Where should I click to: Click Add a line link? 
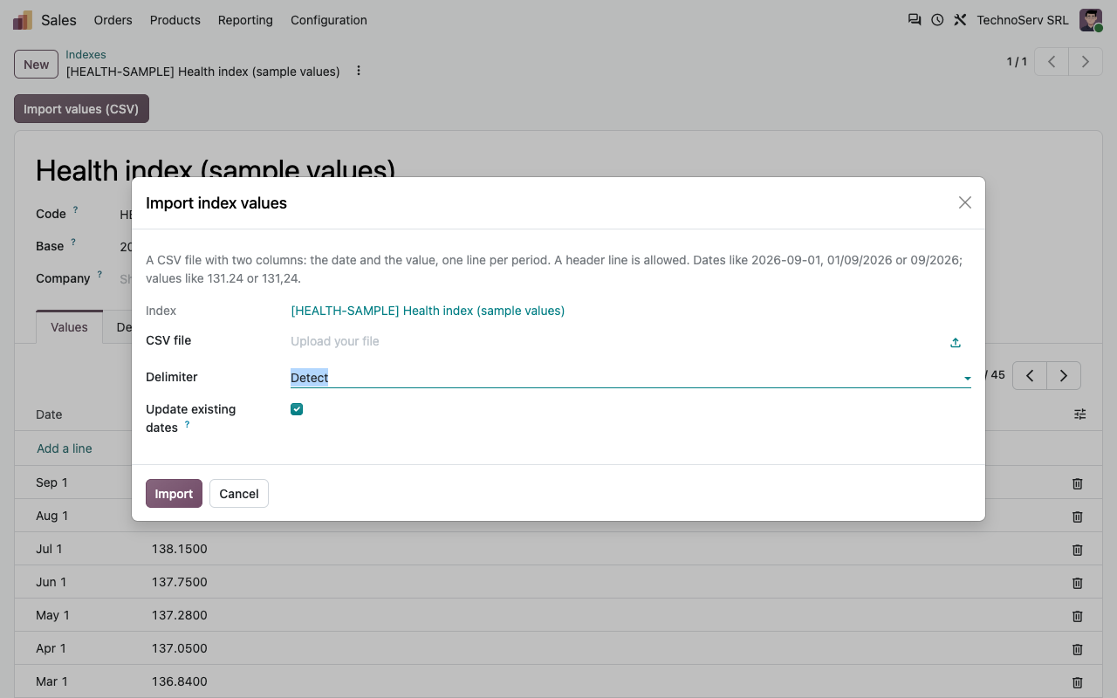(x=65, y=448)
